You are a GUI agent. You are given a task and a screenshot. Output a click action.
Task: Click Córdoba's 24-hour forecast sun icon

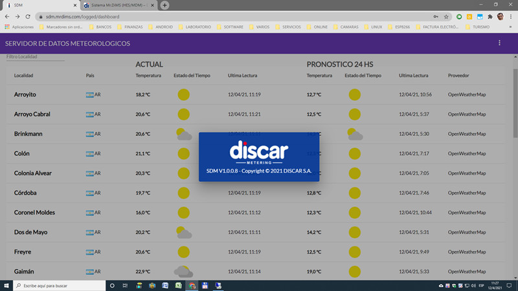click(x=354, y=193)
